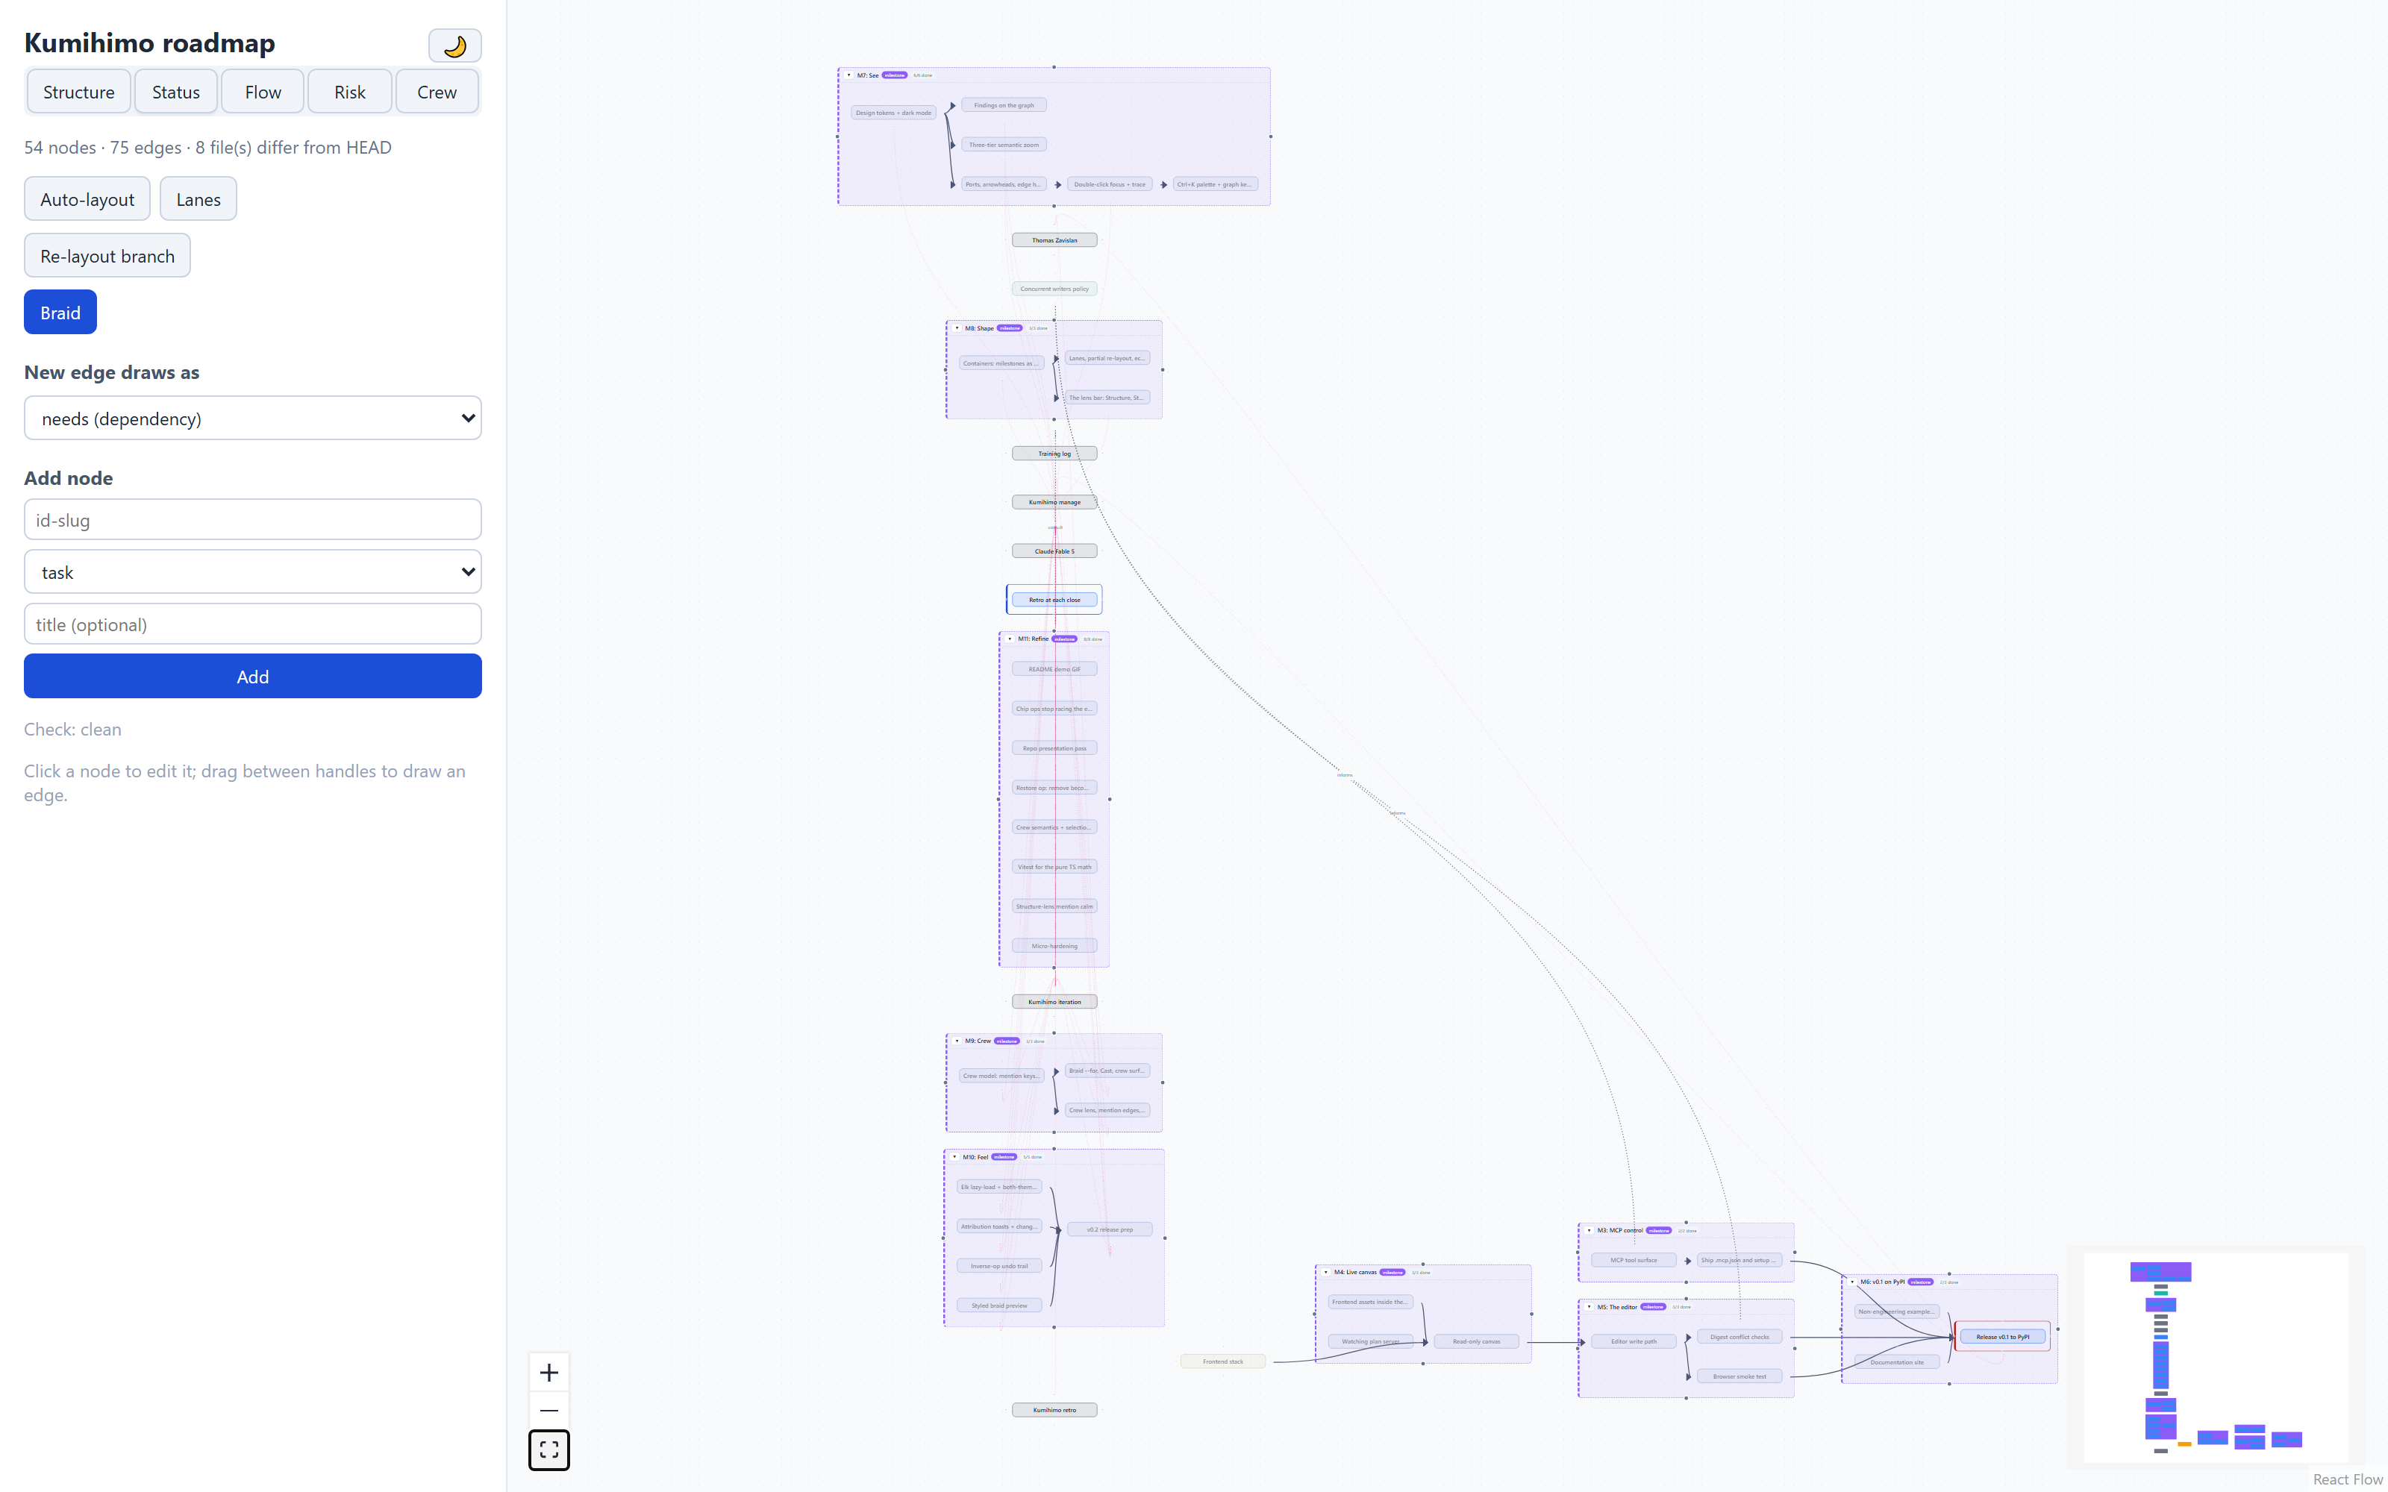The image size is (2388, 1492).
Task: Run Auto-layout on the graph
Action: click(x=88, y=199)
